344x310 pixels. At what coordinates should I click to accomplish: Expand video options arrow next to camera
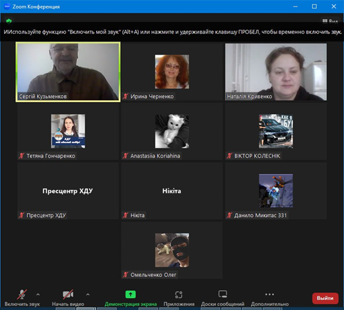pyautogui.click(x=88, y=294)
